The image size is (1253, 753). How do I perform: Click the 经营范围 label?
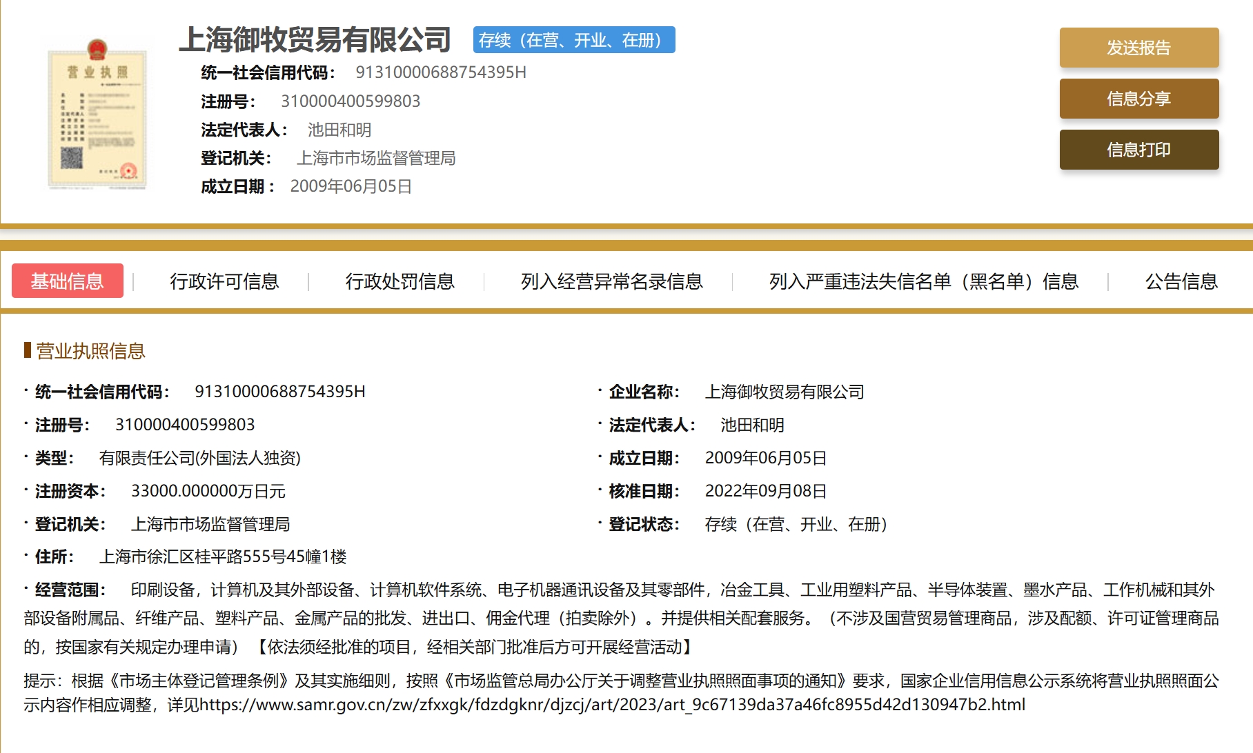(x=70, y=590)
